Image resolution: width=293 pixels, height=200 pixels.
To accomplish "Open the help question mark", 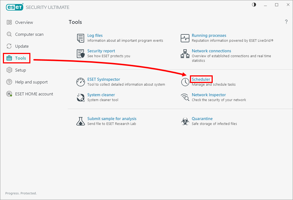I will [x=286, y=22].
